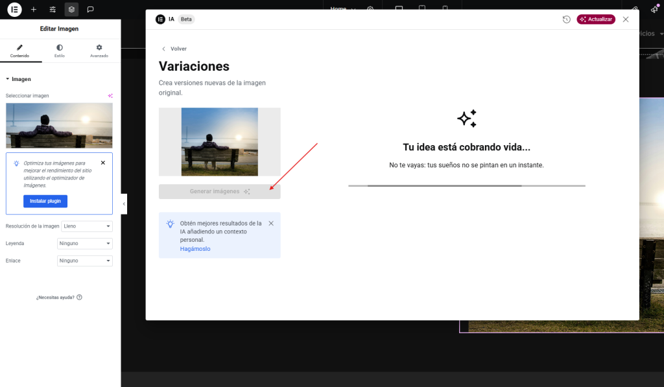The height and width of the screenshot is (387, 664).
Task: Dismiss the personal context tip
Action: pos(271,223)
